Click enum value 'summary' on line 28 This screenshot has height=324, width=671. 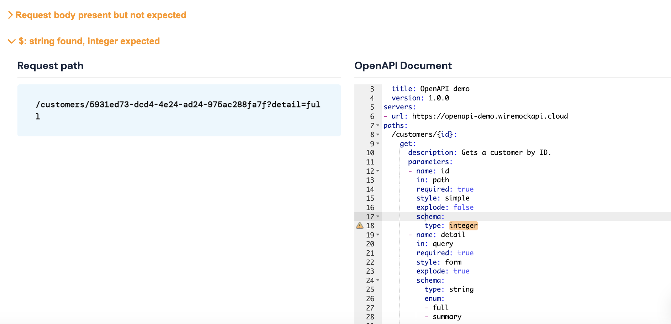447,317
